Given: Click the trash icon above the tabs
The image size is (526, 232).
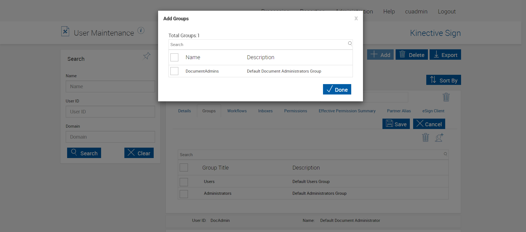Looking at the screenshot, I should click(x=446, y=97).
